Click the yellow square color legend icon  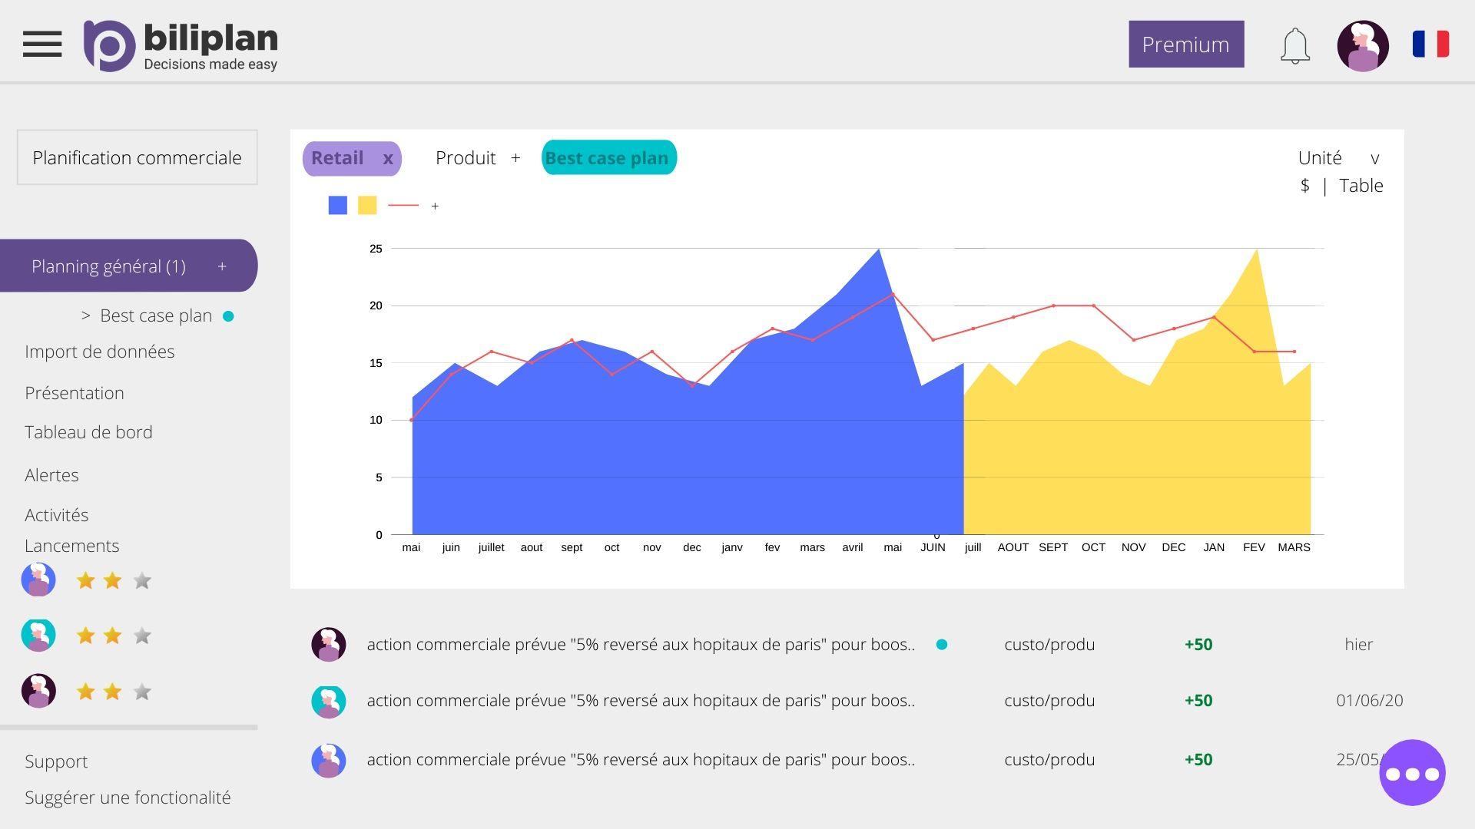(x=366, y=206)
